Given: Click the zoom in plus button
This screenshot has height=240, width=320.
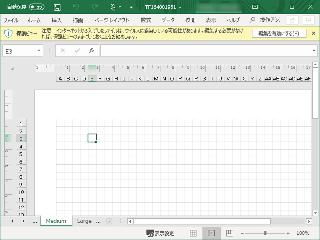Looking at the screenshot, I should click(x=288, y=233).
